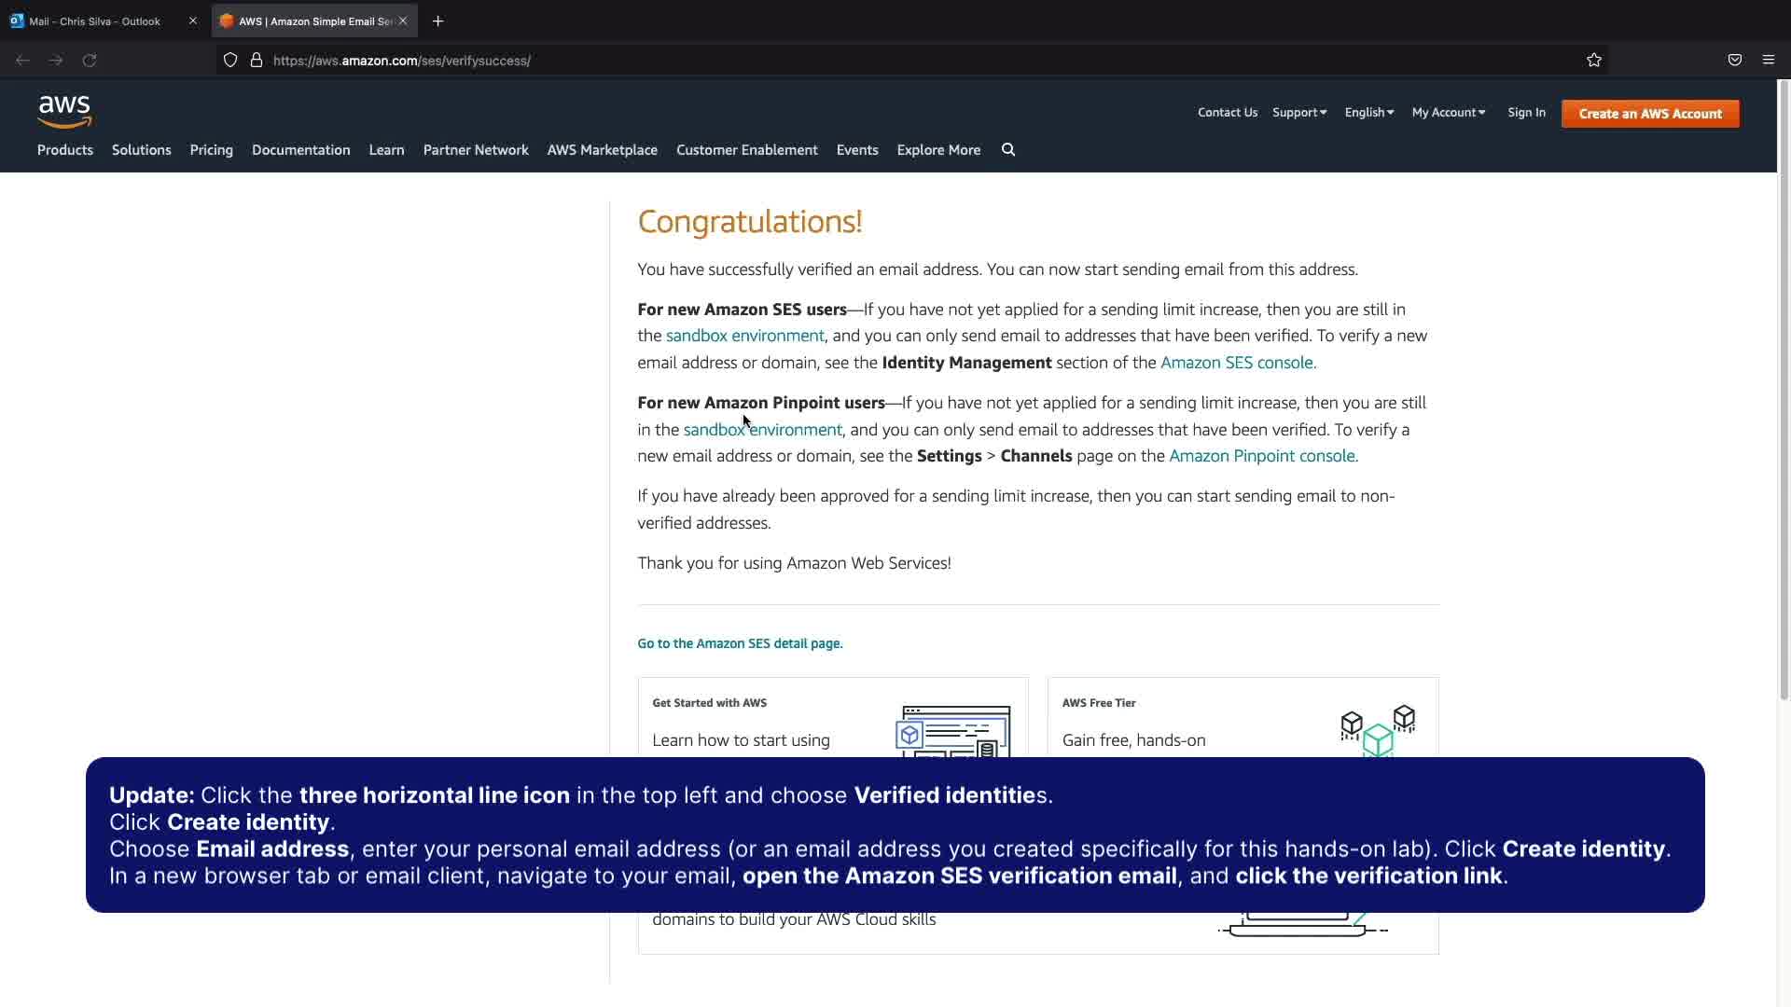Open the Pricing menu item
The width and height of the screenshot is (1791, 1007).
pyautogui.click(x=212, y=150)
